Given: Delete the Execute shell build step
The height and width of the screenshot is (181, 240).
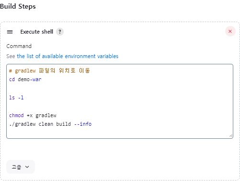Looking at the screenshot, I should pyautogui.click(x=230, y=31).
